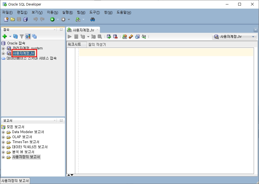Expand 사용자정의 보고서 folder

pyautogui.click(x=3, y=157)
